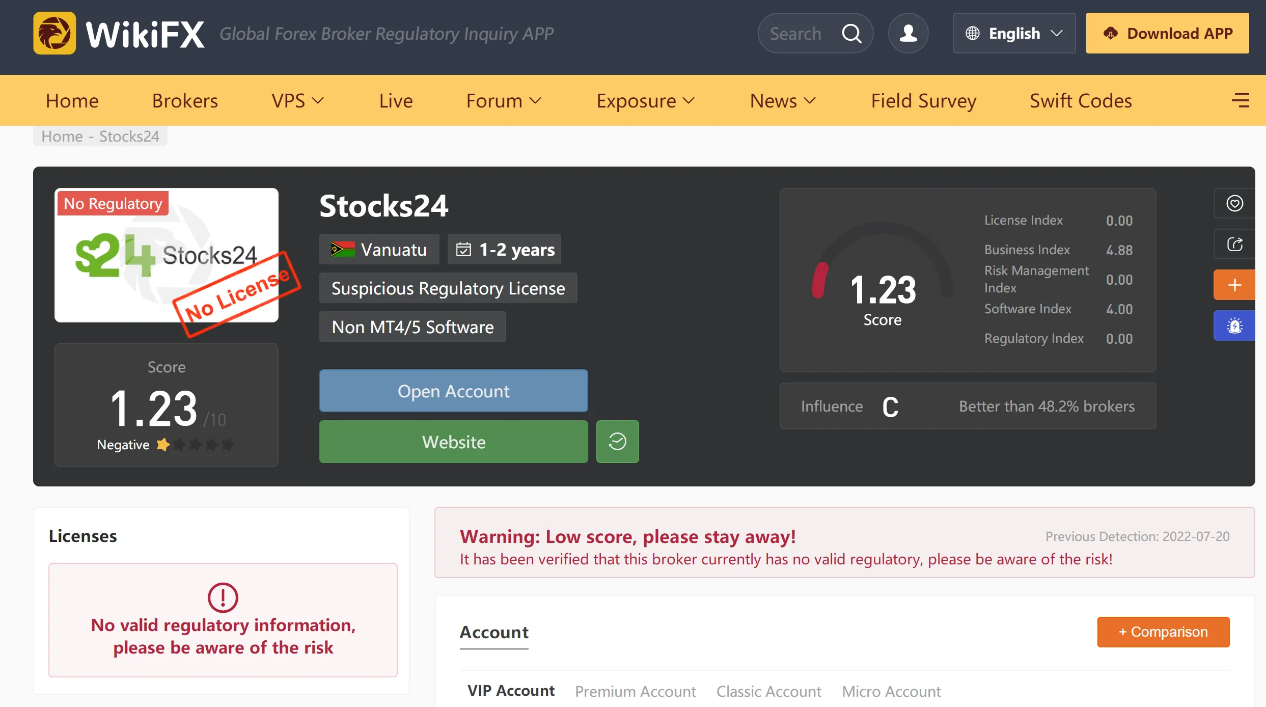The height and width of the screenshot is (707, 1266).
Task: Click the Stocks24 broker logo
Action: point(167,255)
